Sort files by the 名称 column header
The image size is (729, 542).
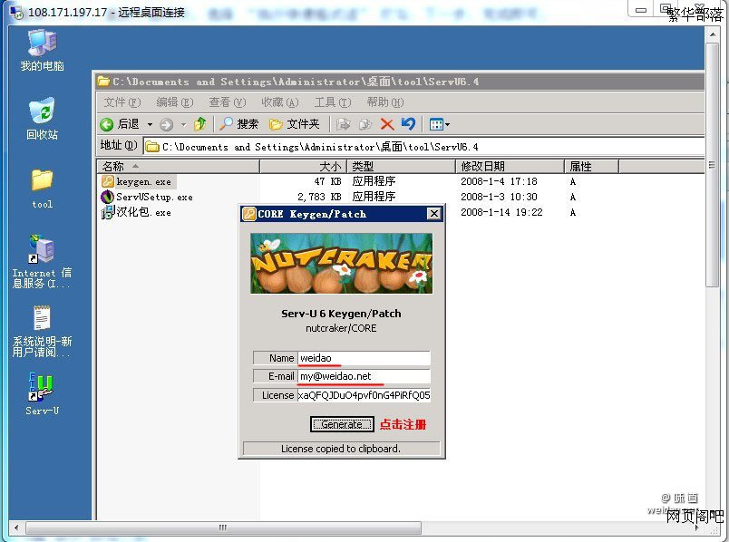click(x=178, y=166)
